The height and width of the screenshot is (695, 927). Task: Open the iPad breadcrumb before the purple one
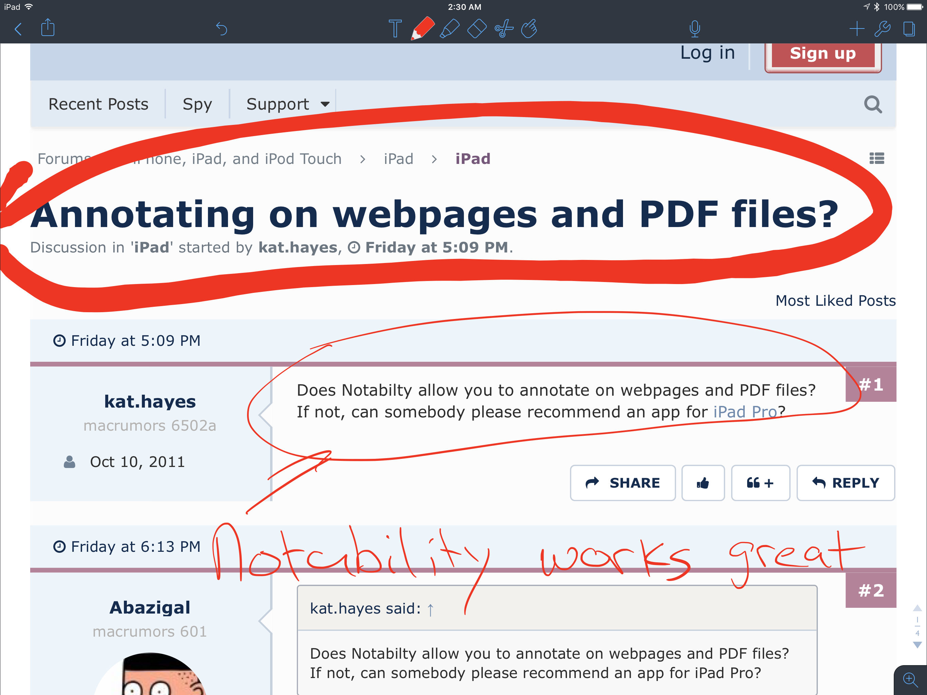click(x=399, y=159)
